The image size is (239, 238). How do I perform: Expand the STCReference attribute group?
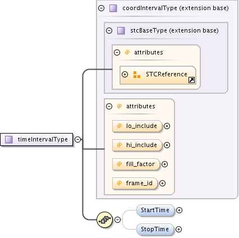(125, 74)
